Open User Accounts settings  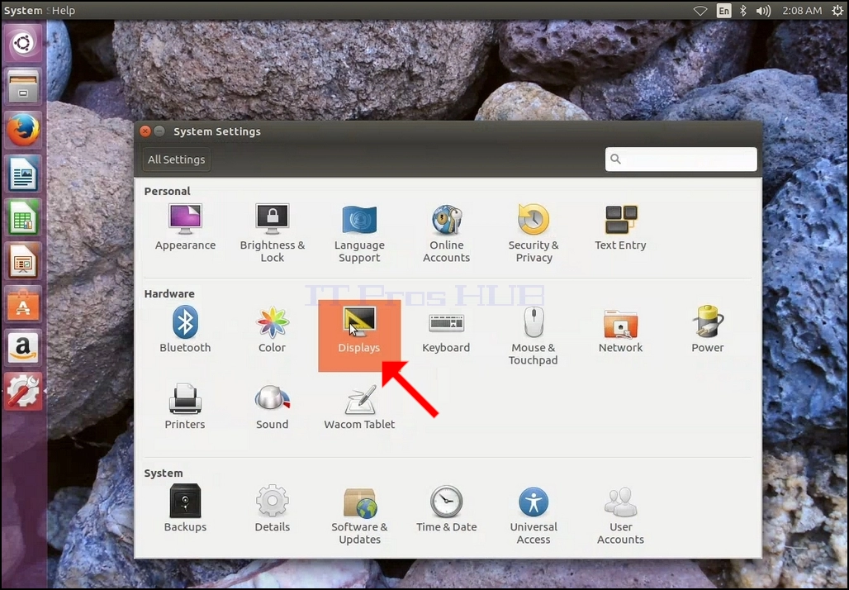[x=620, y=515]
